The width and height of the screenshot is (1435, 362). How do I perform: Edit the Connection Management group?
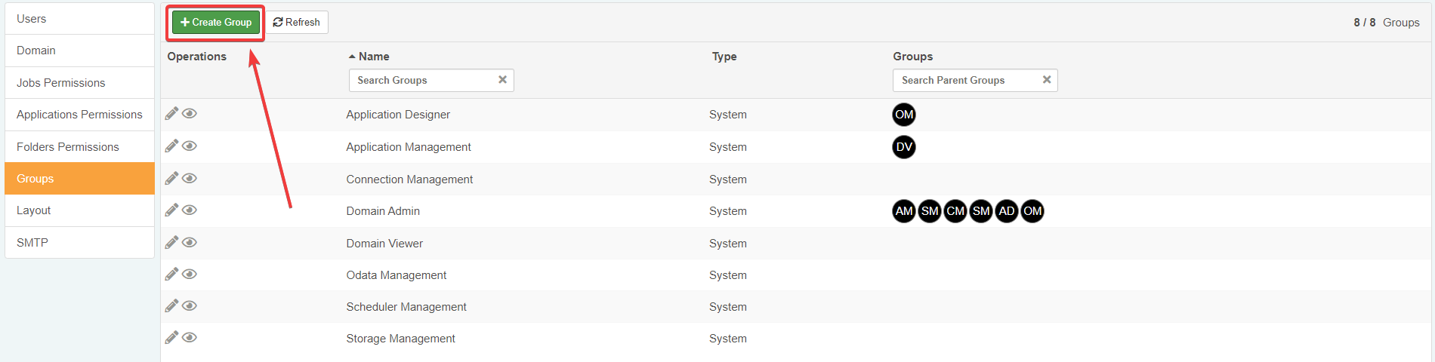point(171,179)
